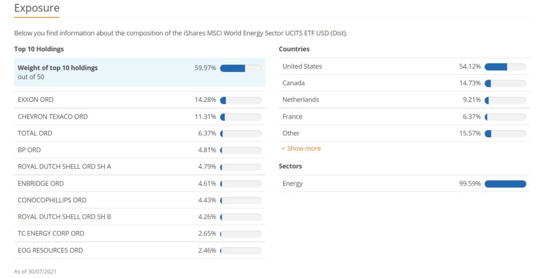Click the Canada weight bar
This screenshot has width=548, height=279.
[x=505, y=83]
